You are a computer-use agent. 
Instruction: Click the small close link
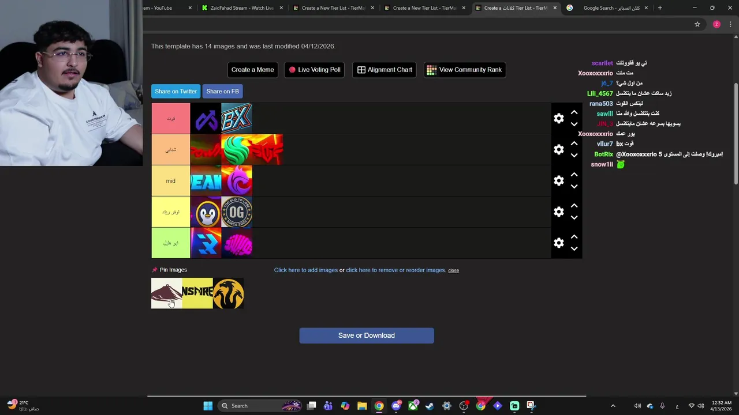click(453, 270)
